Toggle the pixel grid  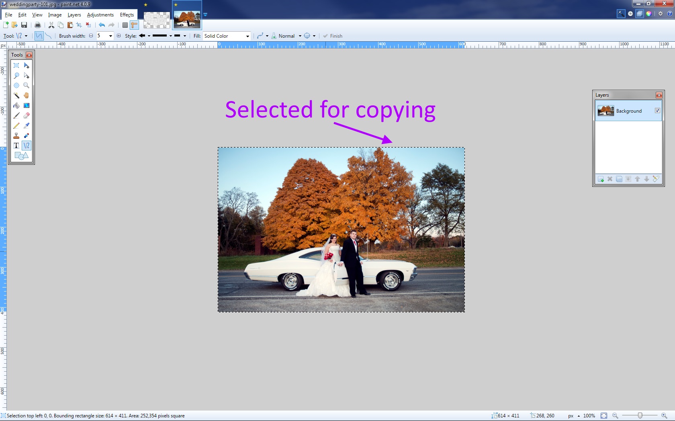coord(125,25)
